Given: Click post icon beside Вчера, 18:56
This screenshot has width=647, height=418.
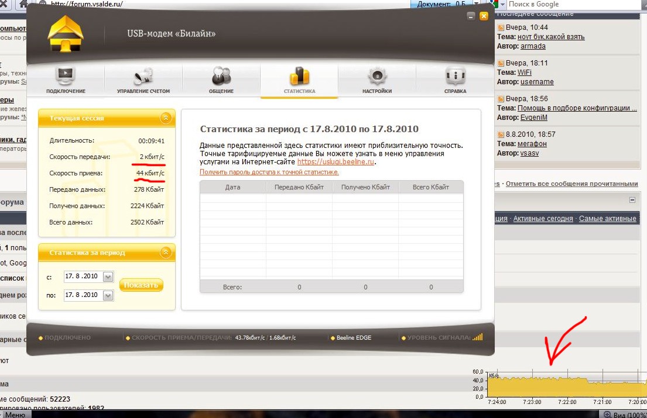Looking at the screenshot, I should 501,99.
